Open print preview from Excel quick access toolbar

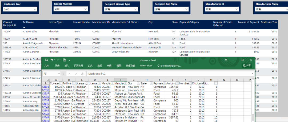(x=65, y=60)
